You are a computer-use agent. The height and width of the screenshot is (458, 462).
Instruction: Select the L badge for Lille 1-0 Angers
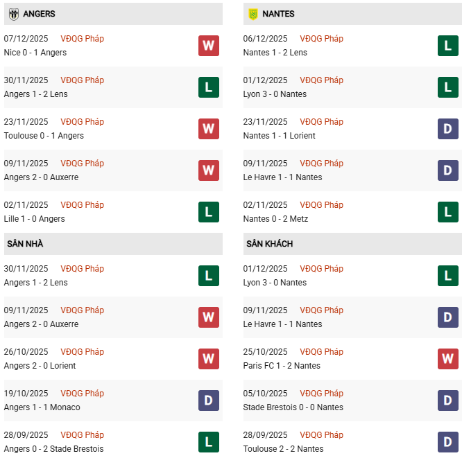pos(208,212)
